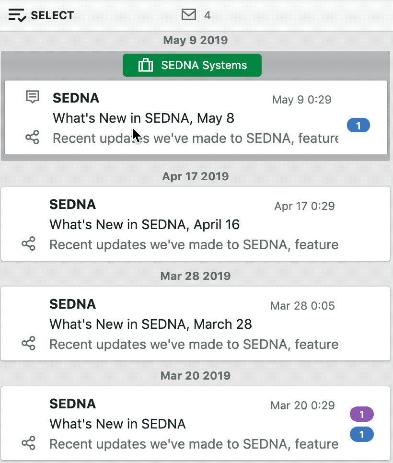Viewport: 393px width, 463px height.
Task: Click the Apr 17 0:29 timestamp
Action: click(304, 206)
